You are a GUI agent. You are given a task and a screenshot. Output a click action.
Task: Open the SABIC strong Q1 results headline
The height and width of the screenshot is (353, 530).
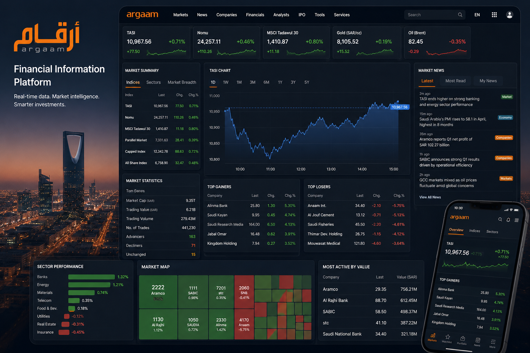449,162
